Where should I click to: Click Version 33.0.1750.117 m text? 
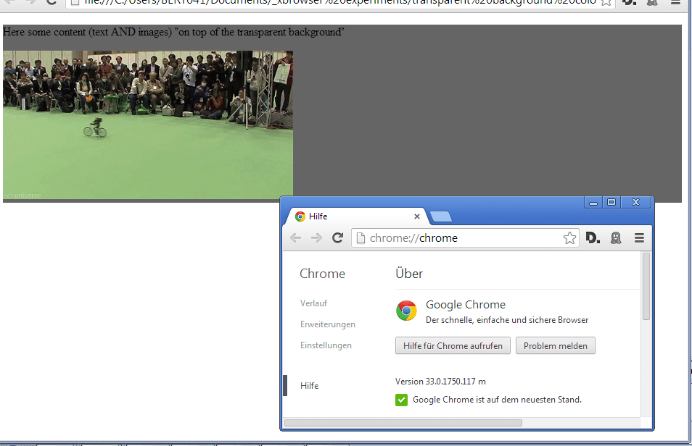tap(440, 382)
